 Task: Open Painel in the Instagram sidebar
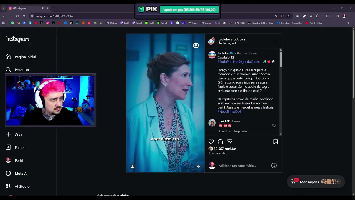click(15, 147)
